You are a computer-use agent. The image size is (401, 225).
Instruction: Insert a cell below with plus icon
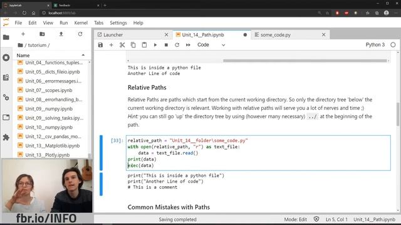(111, 45)
